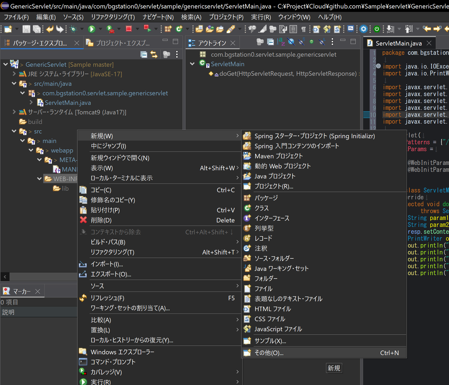
Task: Toggle Show Whitespace Characters pilcrow button
Action: (303, 29)
